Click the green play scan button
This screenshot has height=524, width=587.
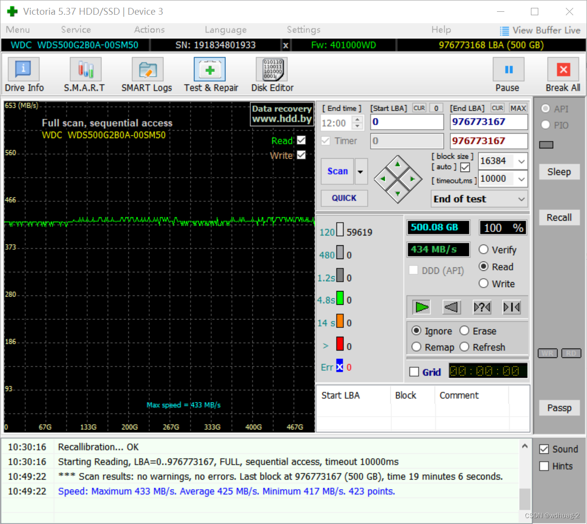(422, 307)
